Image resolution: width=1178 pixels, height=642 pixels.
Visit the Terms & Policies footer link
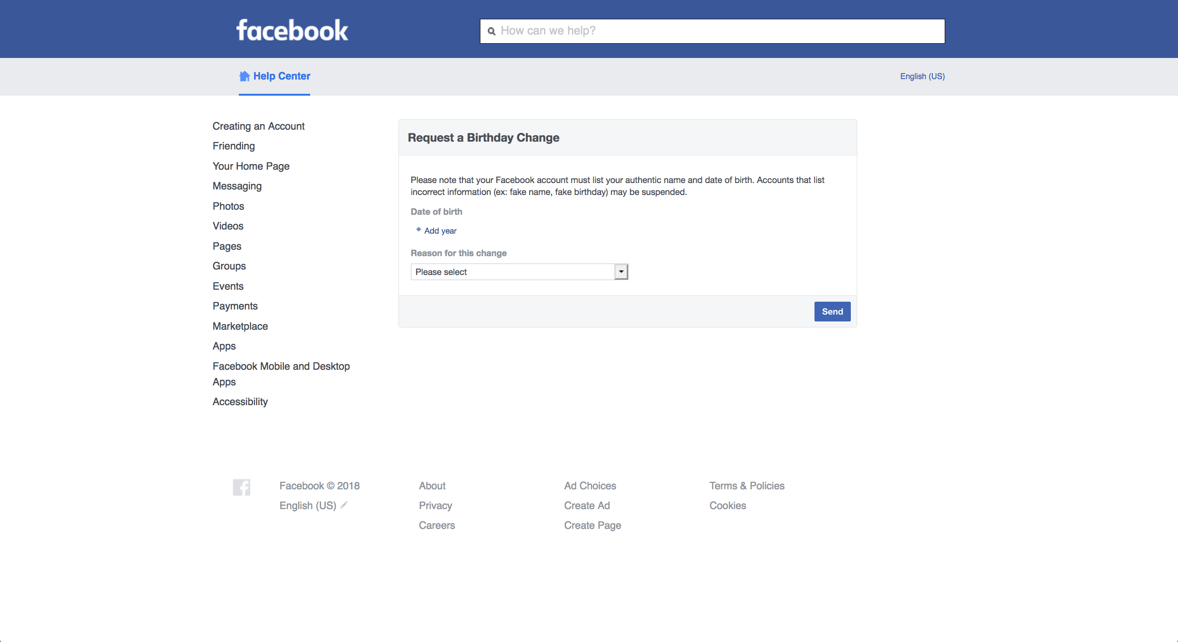[747, 486]
